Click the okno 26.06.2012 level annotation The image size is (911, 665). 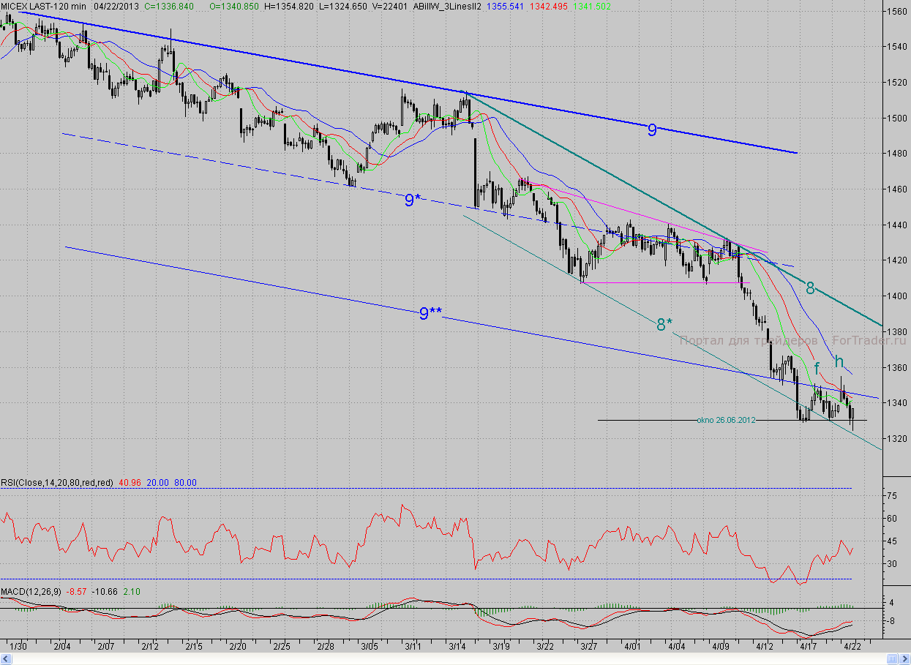(726, 420)
